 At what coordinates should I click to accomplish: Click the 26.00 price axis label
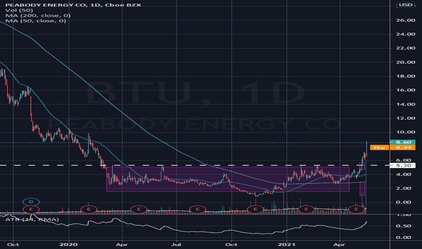[405, 20]
